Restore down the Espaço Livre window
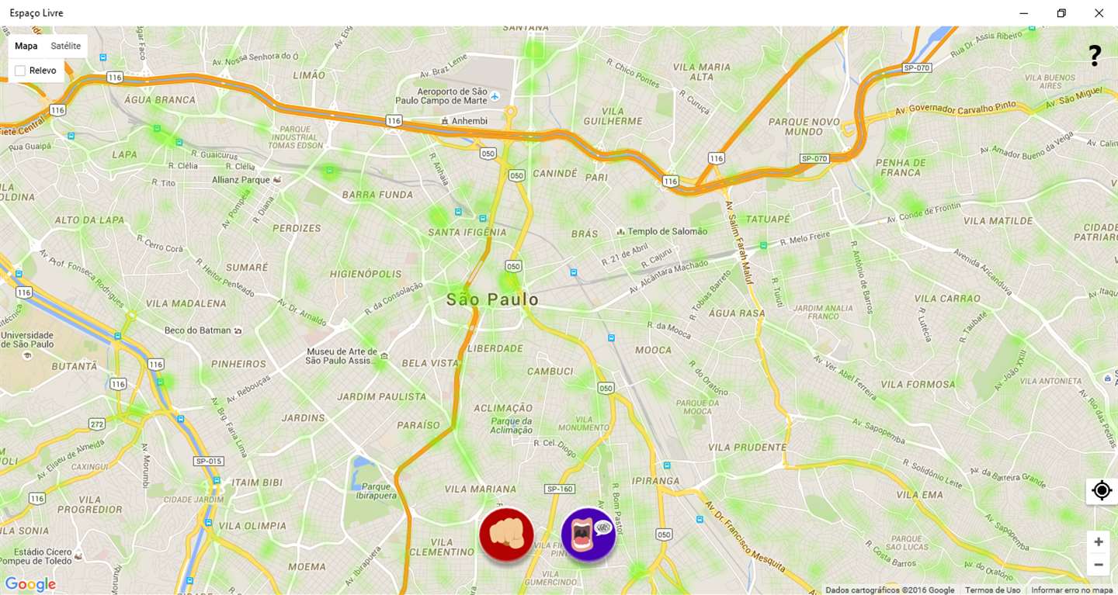Screen dimensions: 1118x595 point(1061,13)
